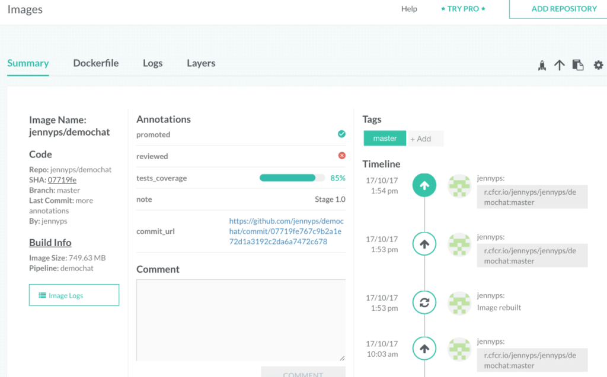607x377 pixels.
Task: Click the push event icon at 1:54 pm
Action: pyautogui.click(x=424, y=185)
